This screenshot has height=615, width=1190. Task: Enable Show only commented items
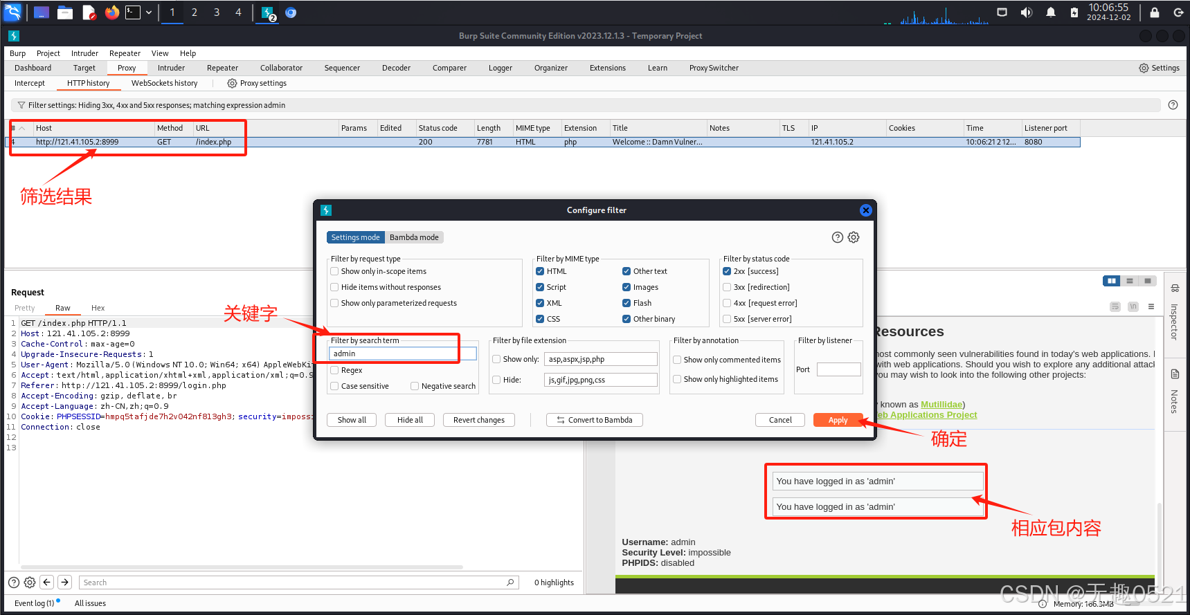point(677,360)
